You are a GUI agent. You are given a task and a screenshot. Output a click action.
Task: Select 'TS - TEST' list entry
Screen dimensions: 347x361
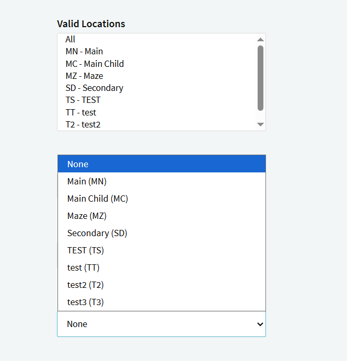tap(83, 100)
